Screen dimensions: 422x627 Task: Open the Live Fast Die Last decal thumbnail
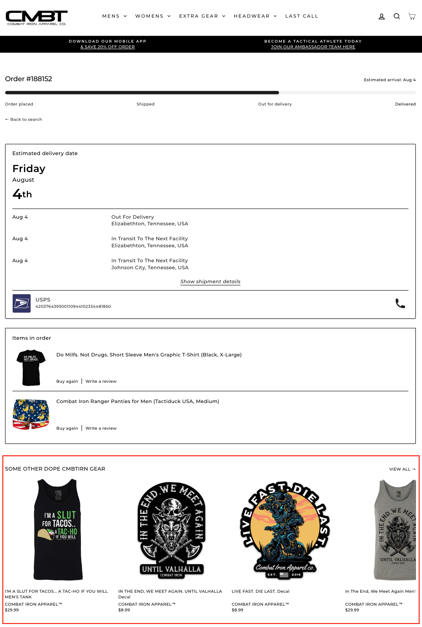[x=285, y=530]
